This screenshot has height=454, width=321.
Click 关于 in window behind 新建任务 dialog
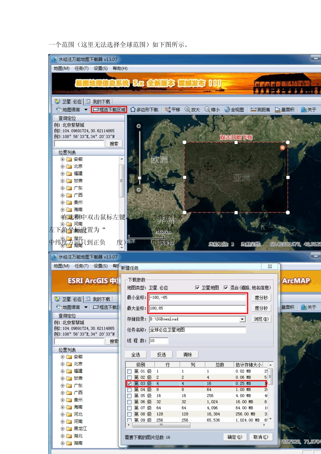click(309, 307)
